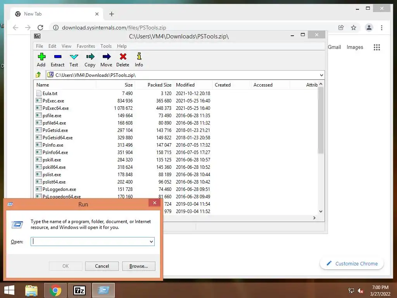Click Customize Chrome button
Screen dimensions: 397x298
pos(352,263)
